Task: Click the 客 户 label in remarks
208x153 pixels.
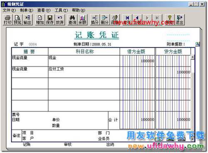Action: [x=28, y=138]
